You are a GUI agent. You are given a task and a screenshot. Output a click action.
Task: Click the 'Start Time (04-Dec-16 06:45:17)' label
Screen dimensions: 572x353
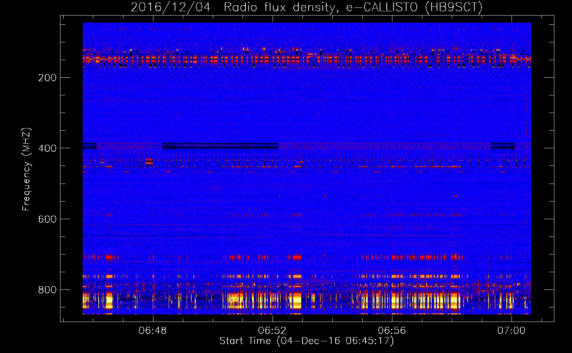click(x=307, y=341)
